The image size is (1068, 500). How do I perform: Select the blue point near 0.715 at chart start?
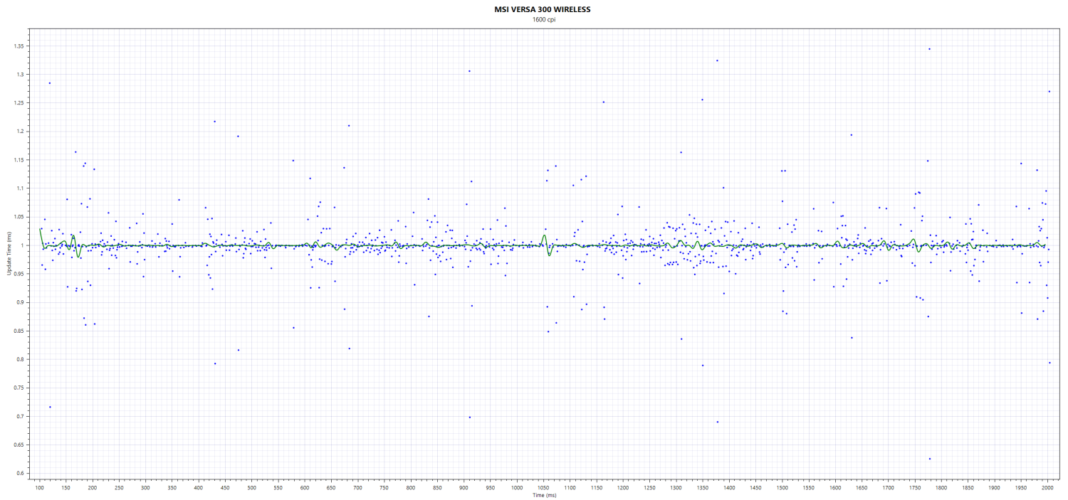click(50, 407)
